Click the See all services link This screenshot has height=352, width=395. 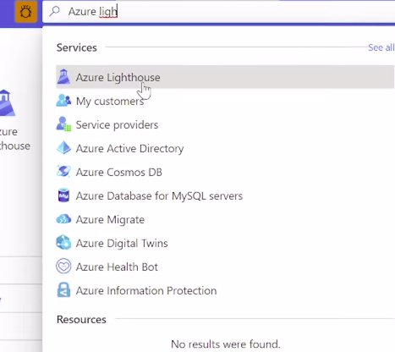pyautogui.click(x=381, y=47)
